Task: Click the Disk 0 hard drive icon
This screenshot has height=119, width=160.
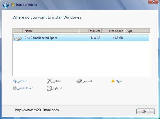Action: (x=18, y=39)
